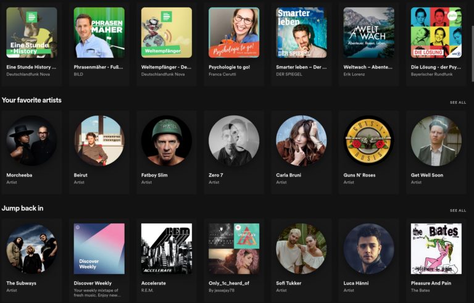Select the 'Eine Stunde History ...' title text
Viewport: 474px width, 303px height.
coord(31,67)
